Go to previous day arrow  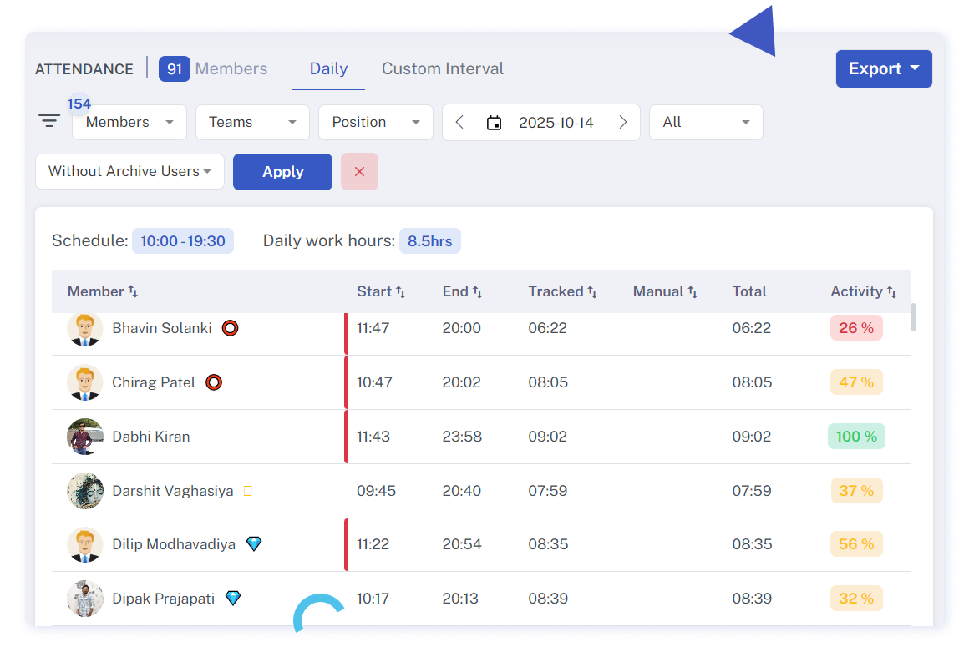tap(459, 123)
